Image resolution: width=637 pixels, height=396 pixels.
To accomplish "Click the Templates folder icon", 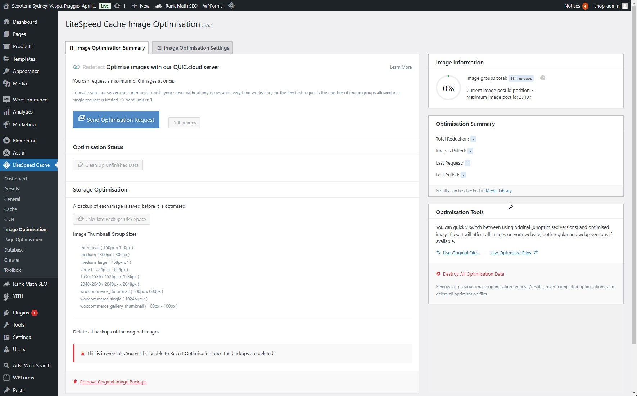I will [6, 59].
